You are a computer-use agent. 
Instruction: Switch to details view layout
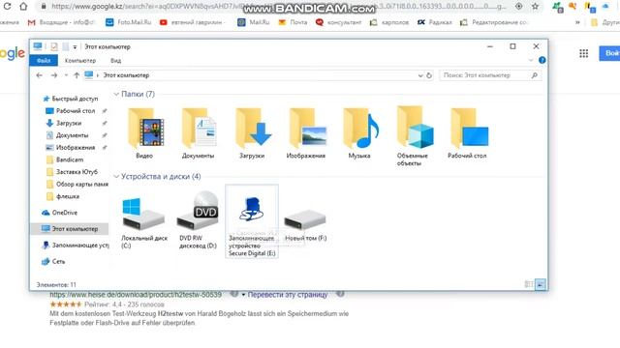tap(529, 284)
